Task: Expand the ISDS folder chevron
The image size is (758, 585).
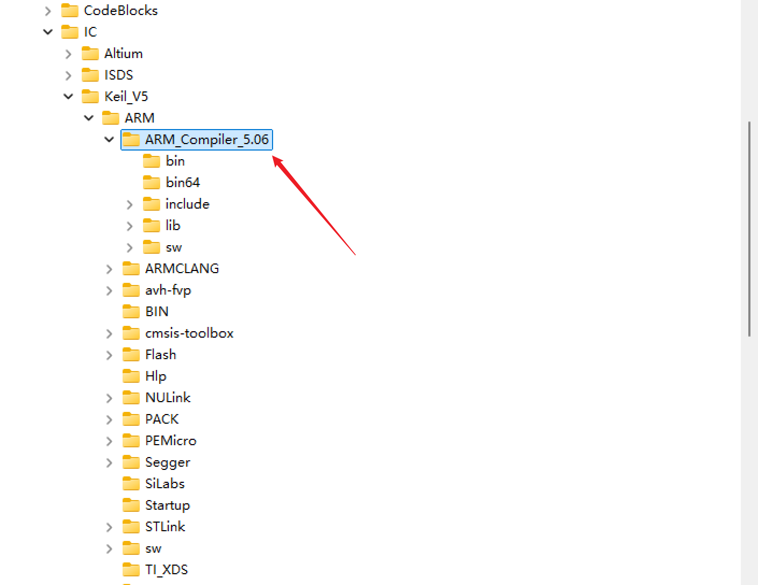Action: 68,75
